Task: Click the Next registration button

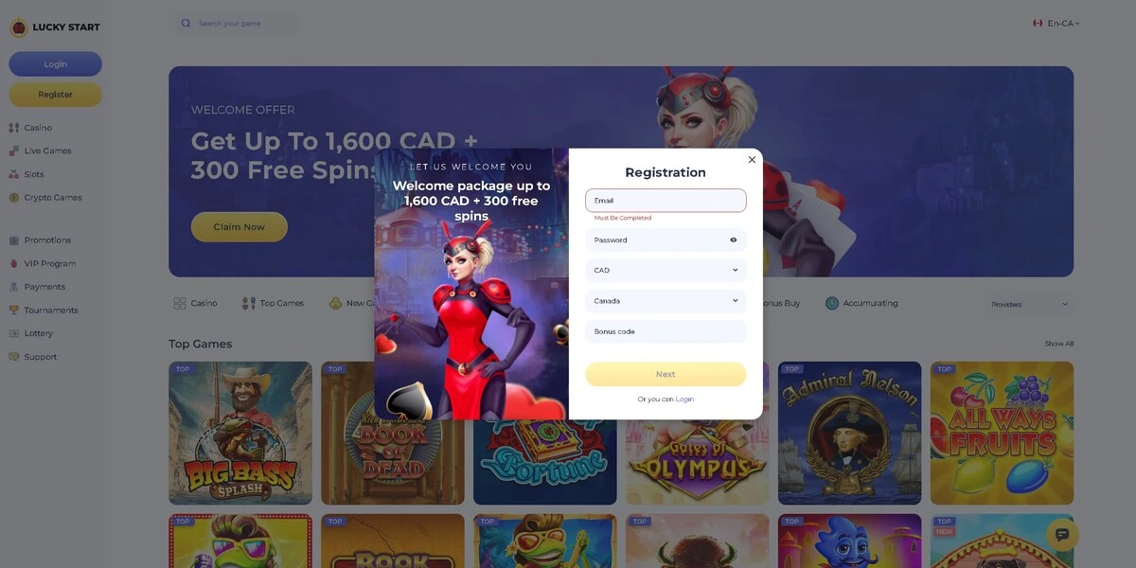Action: click(x=666, y=374)
